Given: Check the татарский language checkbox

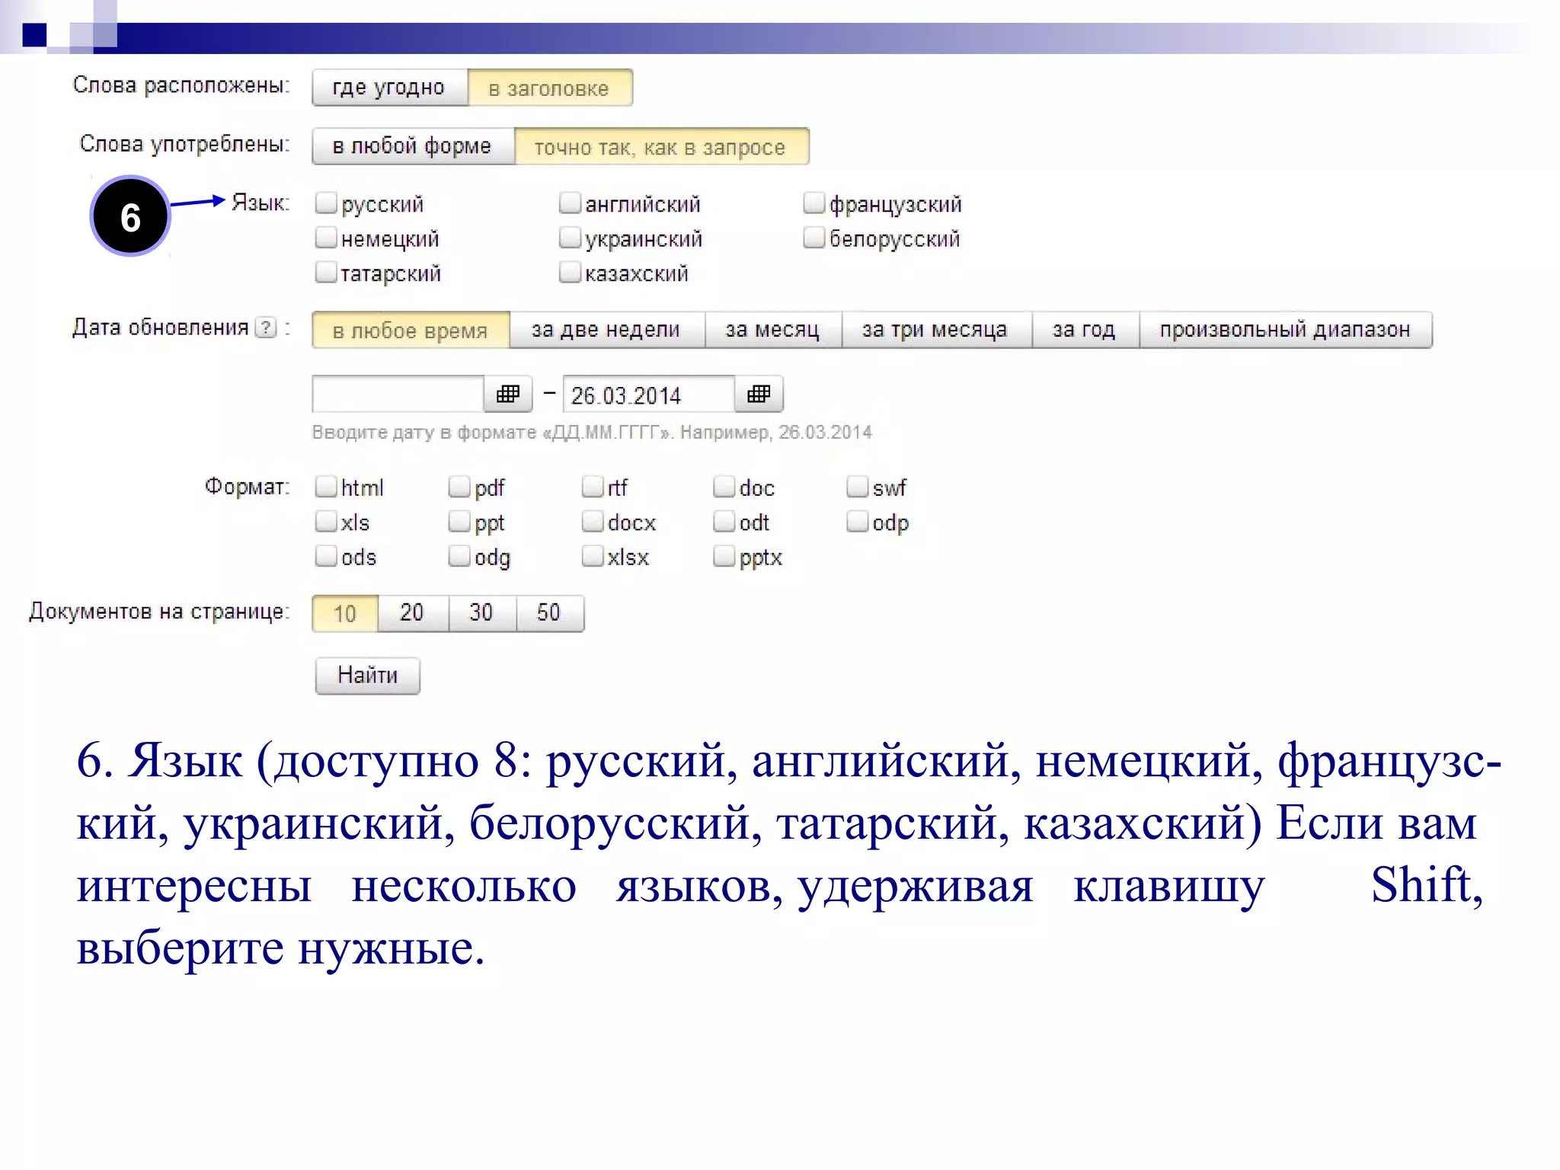Looking at the screenshot, I should pyautogui.click(x=326, y=272).
